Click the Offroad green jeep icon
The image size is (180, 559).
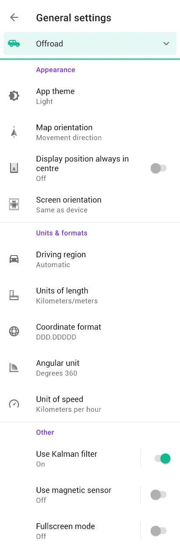(x=14, y=43)
